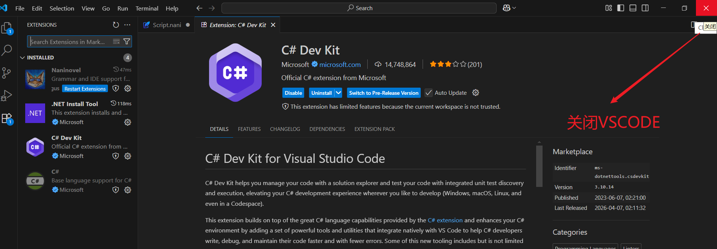Select the .NET Install Tool extension entry
This screenshot has height=249, width=717.
click(78, 113)
